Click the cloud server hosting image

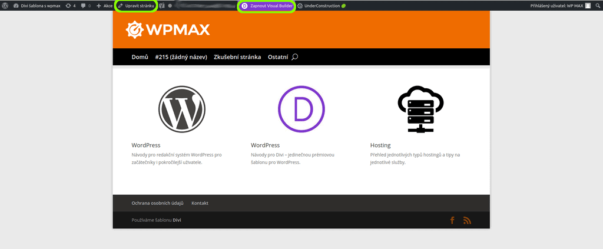click(420, 109)
